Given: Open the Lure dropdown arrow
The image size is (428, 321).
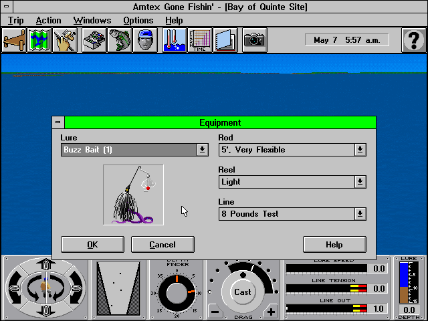Looking at the screenshot, I should [202, 150].
